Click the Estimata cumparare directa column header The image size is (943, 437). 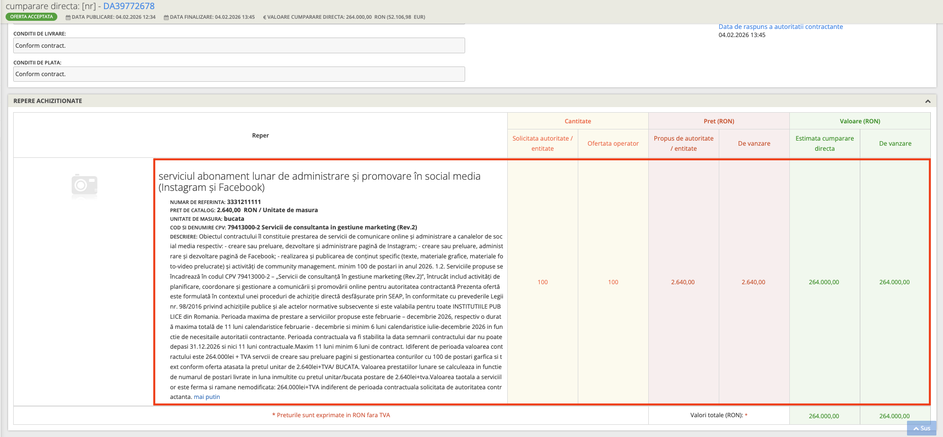point(824,144)
